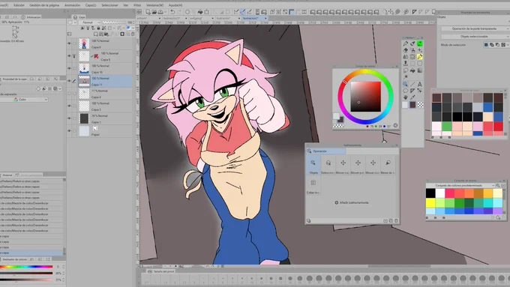Select the Capa 1 dark layer thumbnail
Viewport: 510px width, 287px height.
[84, 118]
